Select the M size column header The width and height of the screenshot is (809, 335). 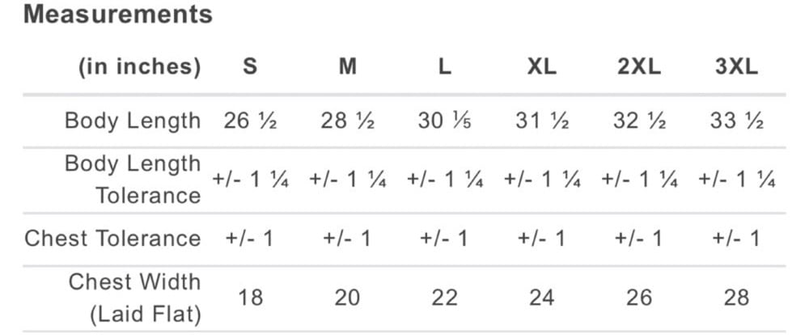click(x=348, y=66)
